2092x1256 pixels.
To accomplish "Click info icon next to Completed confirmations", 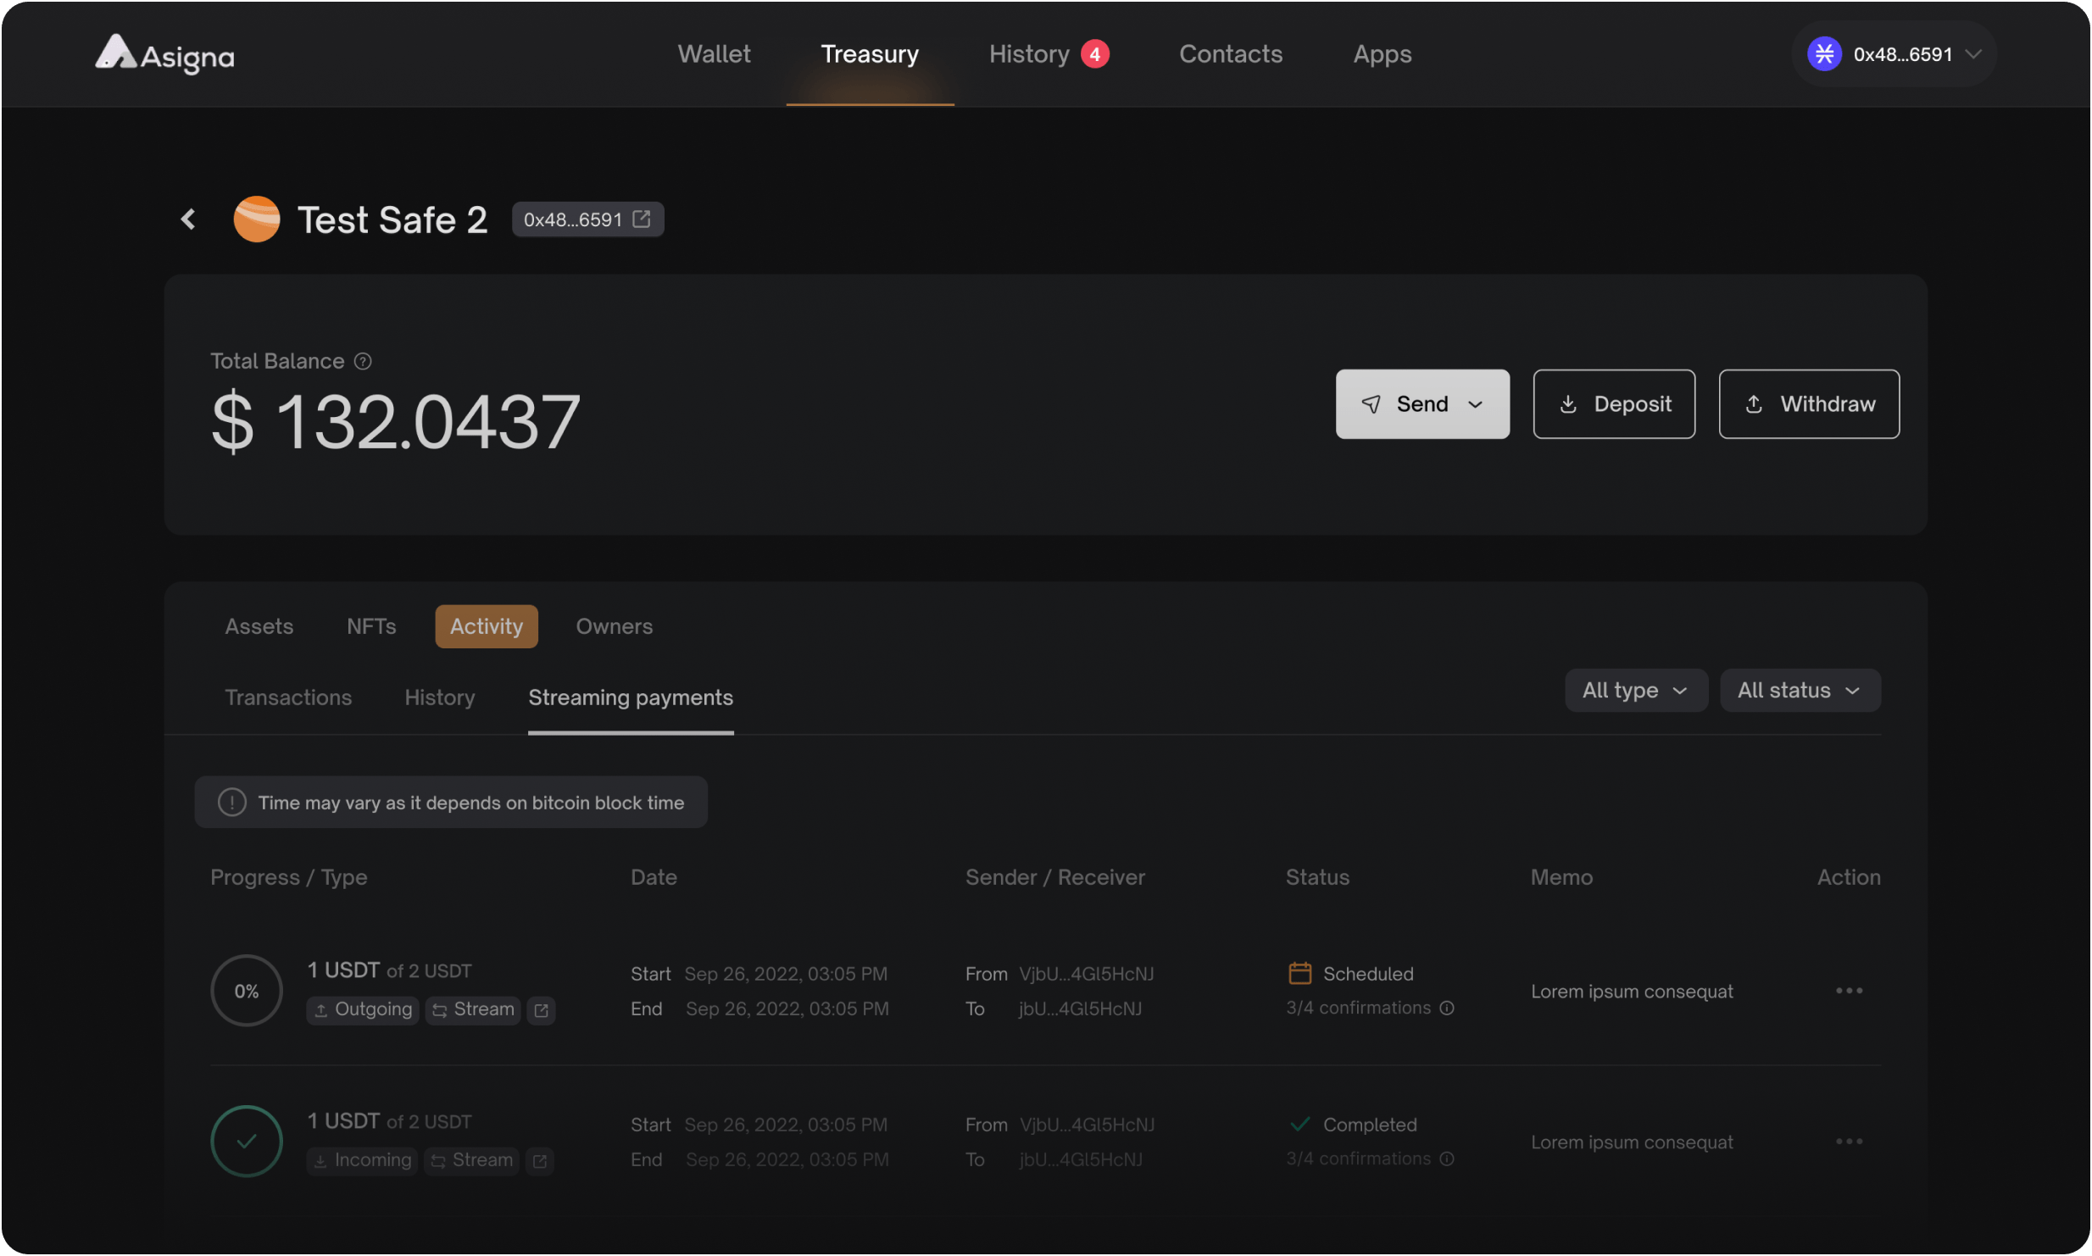I will click(x=1448, y=1159).
